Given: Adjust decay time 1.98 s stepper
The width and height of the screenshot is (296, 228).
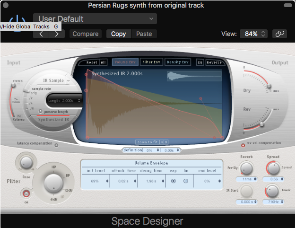Looking at the screenshot, I should [163, 181].
